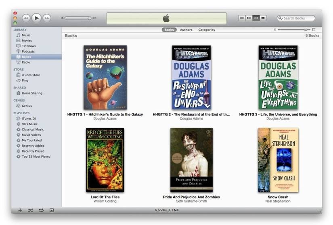The height and width of the screenshot is (225, 333).
Task: Click the '6 Books' count text
Action: [312, 35]
